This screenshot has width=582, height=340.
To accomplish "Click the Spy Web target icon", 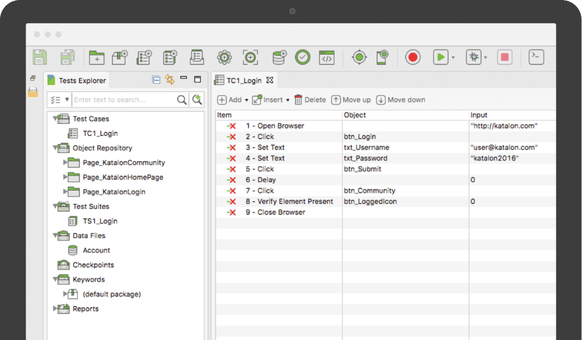I will (x=360, y=57).
